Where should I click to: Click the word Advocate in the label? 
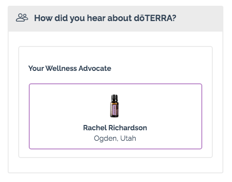pos(95,68)
